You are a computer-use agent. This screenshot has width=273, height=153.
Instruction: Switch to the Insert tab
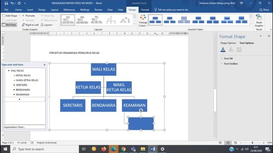pyautogui.click(x=30, y=10)
